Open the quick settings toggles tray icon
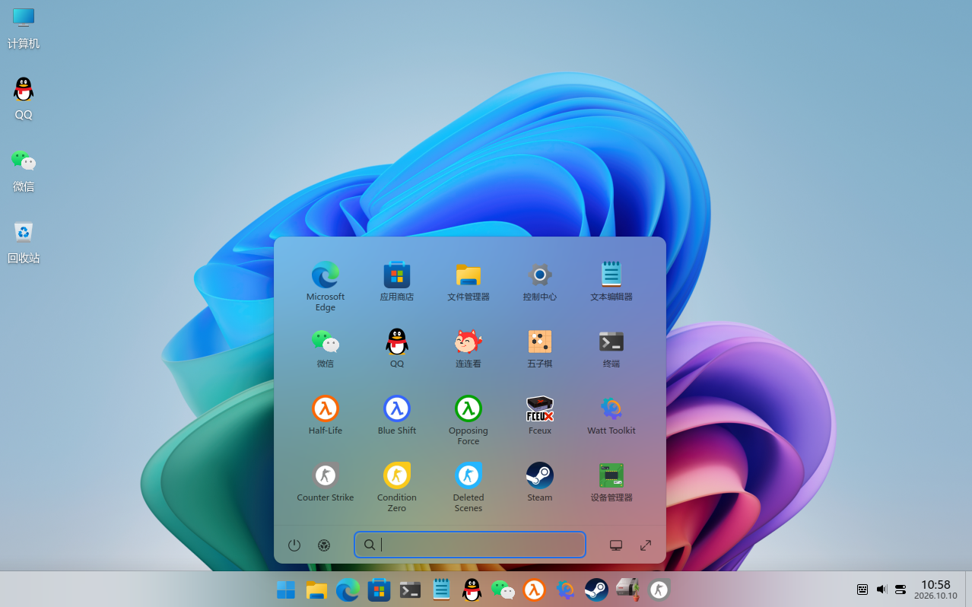 click(x=901, y=590)
